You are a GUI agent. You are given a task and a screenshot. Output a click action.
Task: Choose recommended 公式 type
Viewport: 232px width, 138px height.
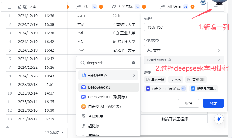pyautogui.click(x=176, y=79)
